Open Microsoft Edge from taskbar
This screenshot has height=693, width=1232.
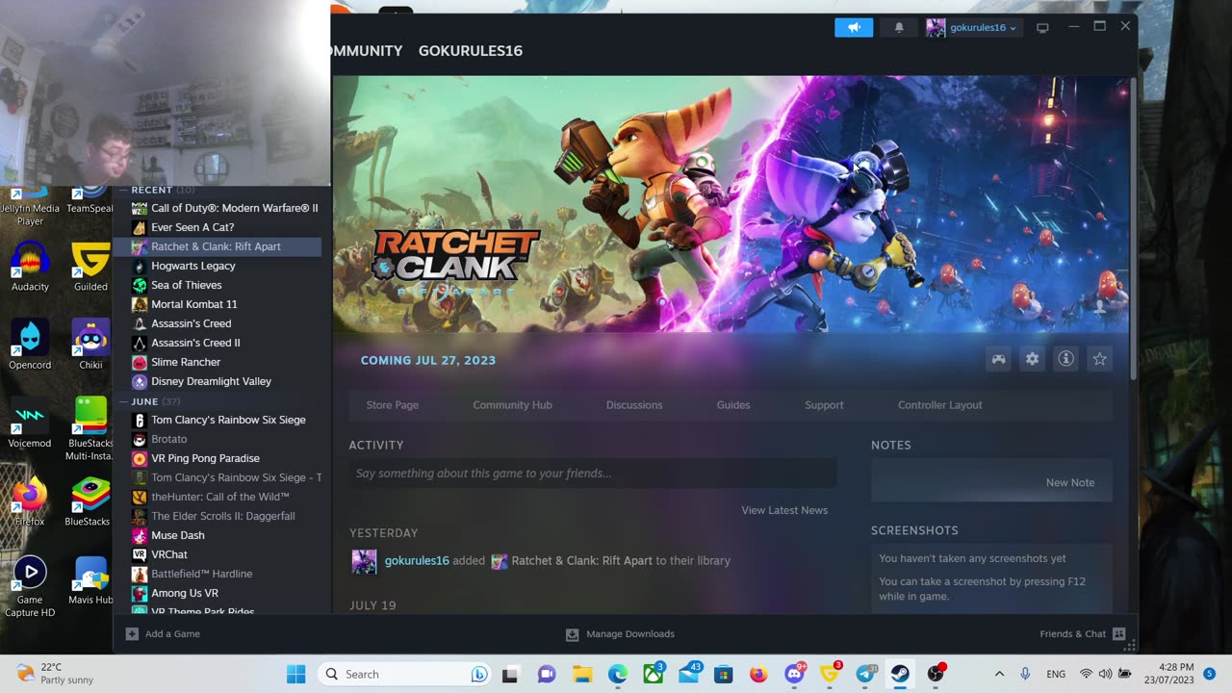tap(618, 674)
